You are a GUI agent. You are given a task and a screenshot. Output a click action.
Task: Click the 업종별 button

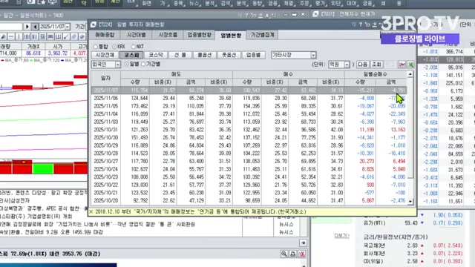253,55
